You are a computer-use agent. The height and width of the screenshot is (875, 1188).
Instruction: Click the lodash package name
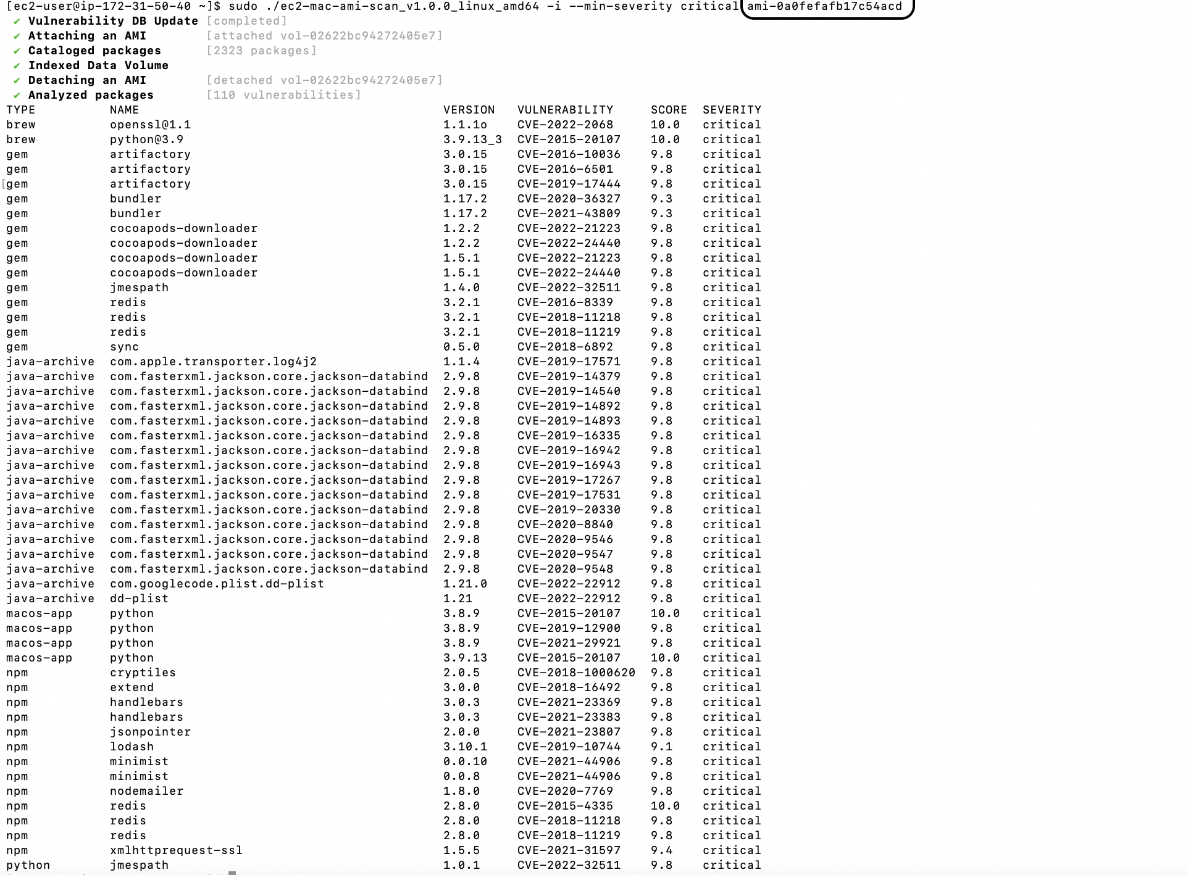coord(132,747)
